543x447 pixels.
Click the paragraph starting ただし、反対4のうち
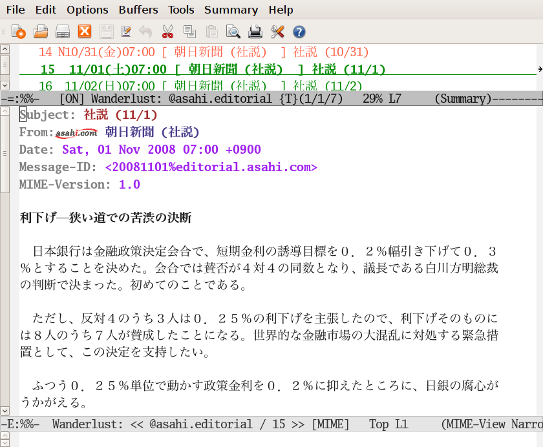click(x=259, y=335)
